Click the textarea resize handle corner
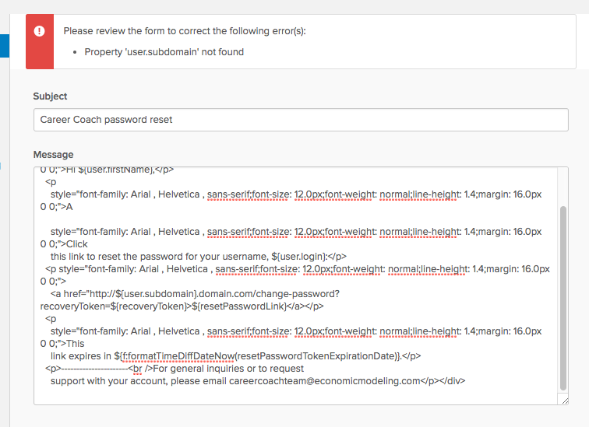Screen dimensions: 589x427 coord(563,400)
